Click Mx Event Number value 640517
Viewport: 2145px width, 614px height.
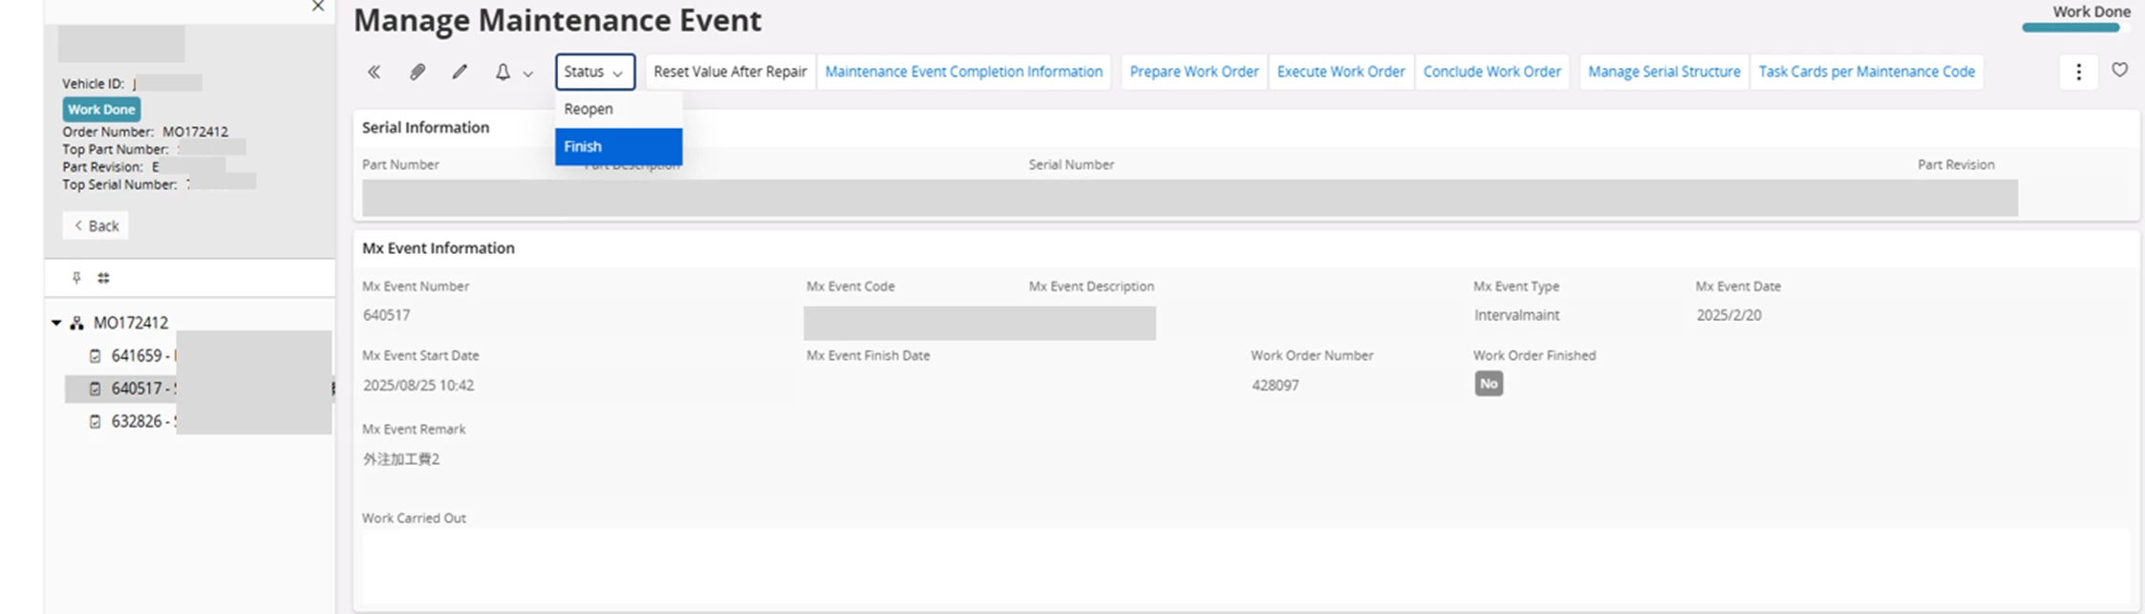coord(386,315)
